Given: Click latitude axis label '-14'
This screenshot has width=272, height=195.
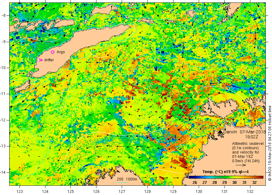Looking at the screenshot, I should pyautogui.click(x=3, y=172).
